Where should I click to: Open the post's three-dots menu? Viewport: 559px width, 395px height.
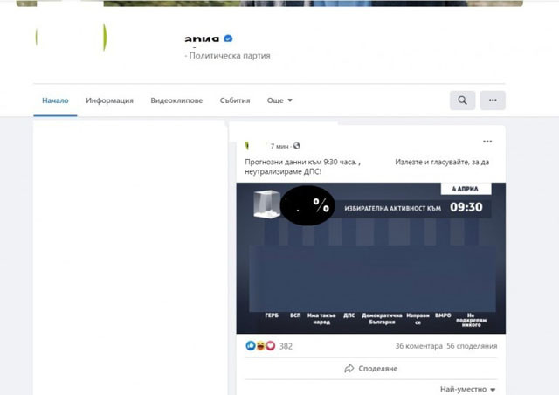pos(487,142)
